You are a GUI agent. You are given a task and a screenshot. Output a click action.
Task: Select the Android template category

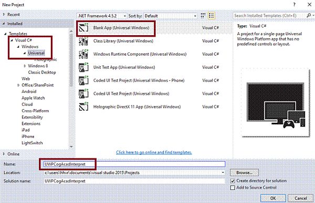tap(29, 92)
